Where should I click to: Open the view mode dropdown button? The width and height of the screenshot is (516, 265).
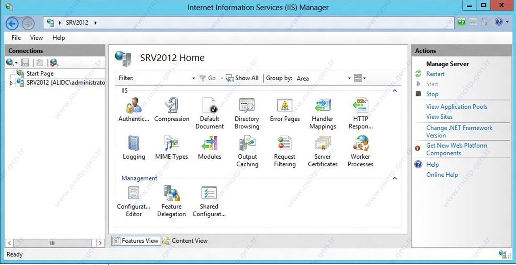pyautogui.click(x=360, y=78)
